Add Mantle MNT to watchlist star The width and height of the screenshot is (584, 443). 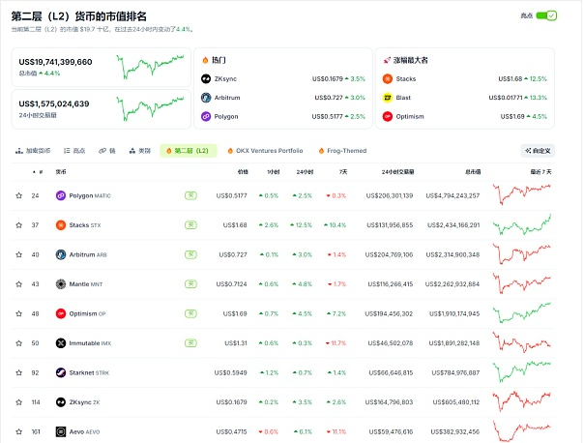point(19,284)
